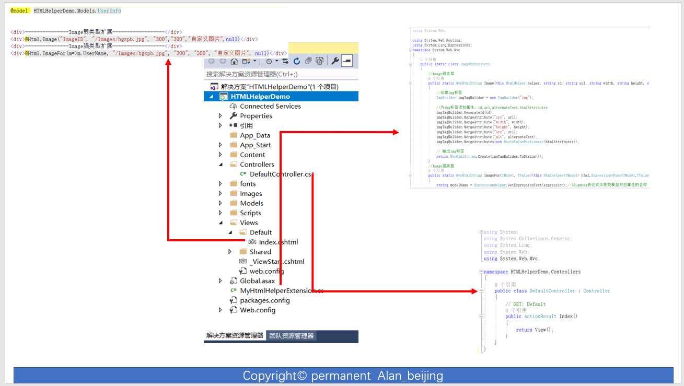Expand the Properties node
684x386 pixels.
pos(221,116)
